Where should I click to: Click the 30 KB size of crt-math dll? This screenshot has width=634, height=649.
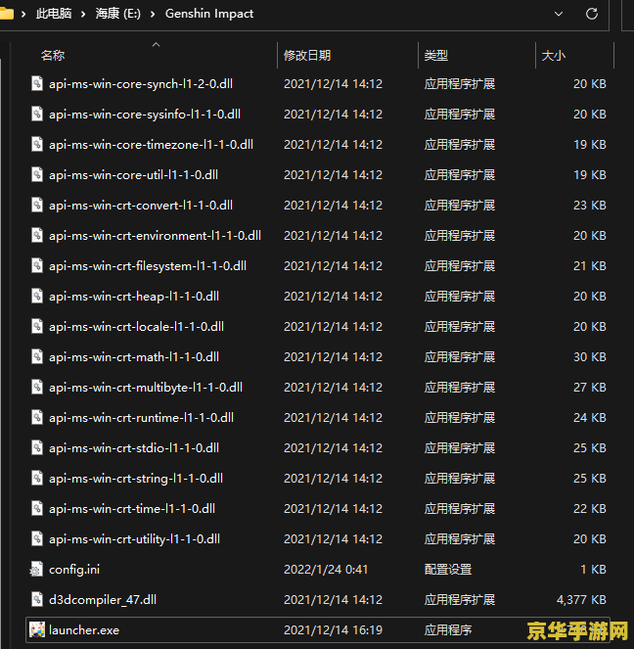click(590, 357)
